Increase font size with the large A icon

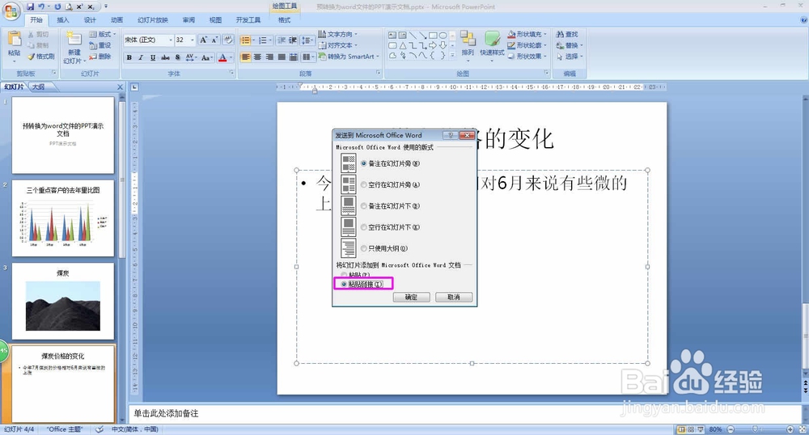point(203,40)
